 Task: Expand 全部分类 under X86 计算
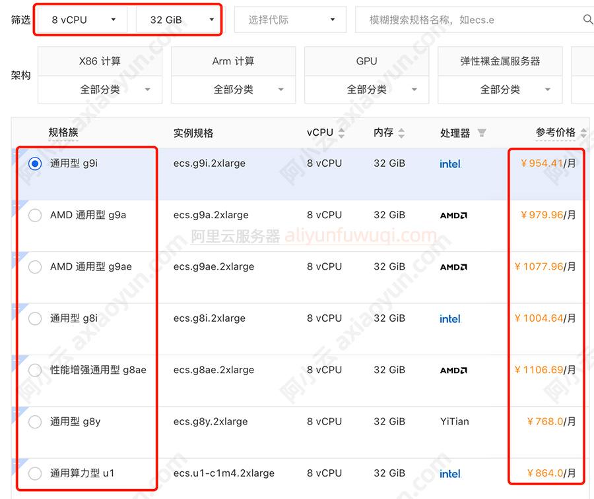tap(100, 90)
